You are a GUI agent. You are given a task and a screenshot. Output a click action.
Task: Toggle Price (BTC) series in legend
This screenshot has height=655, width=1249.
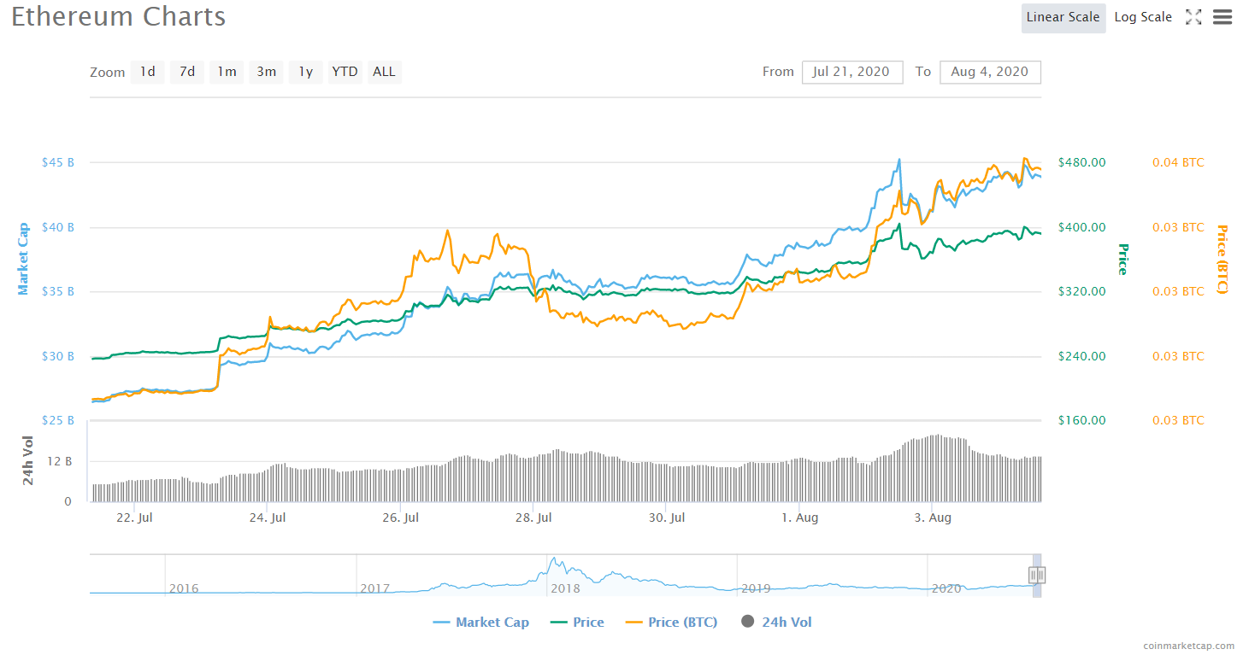tap(672, 623)
